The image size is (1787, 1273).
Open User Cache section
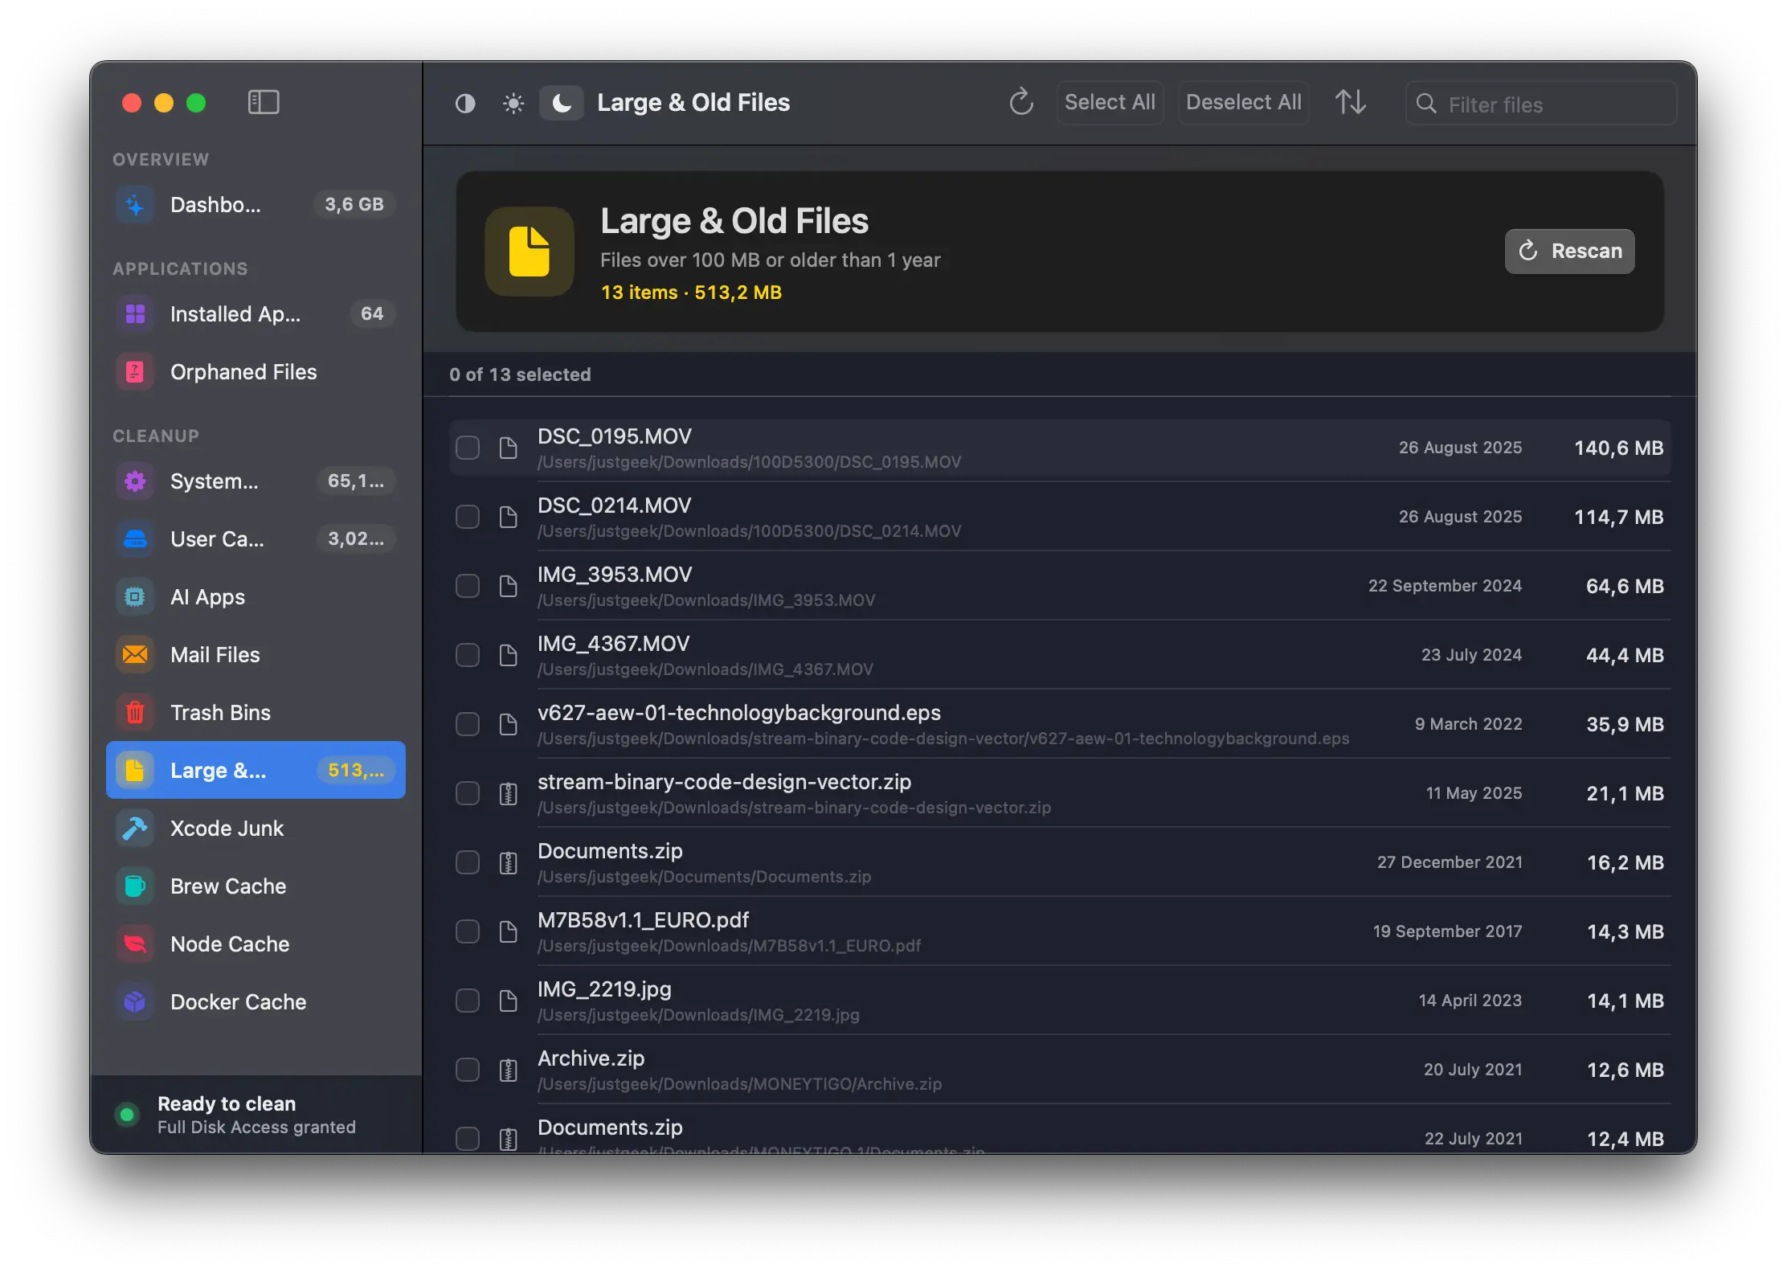(x=256, y=539)
